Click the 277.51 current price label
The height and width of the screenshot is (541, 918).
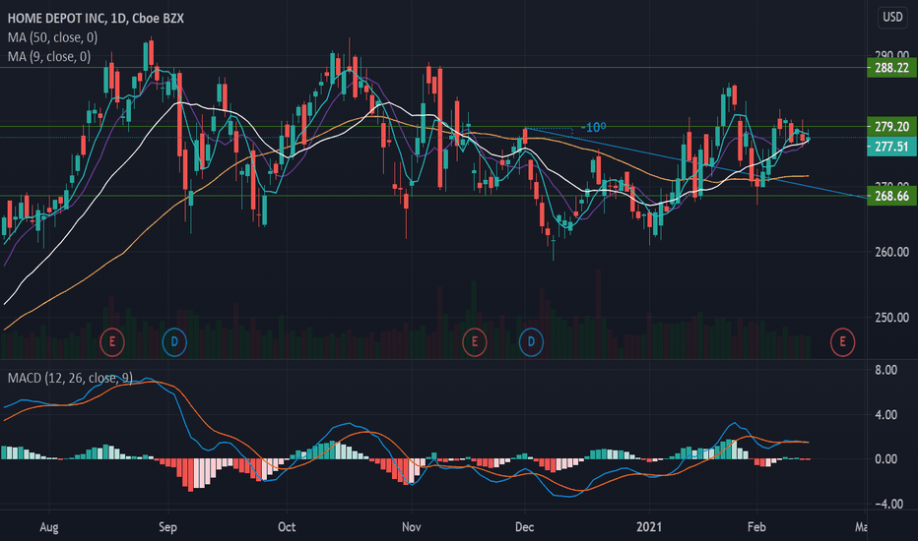click(x=891, y=147)
